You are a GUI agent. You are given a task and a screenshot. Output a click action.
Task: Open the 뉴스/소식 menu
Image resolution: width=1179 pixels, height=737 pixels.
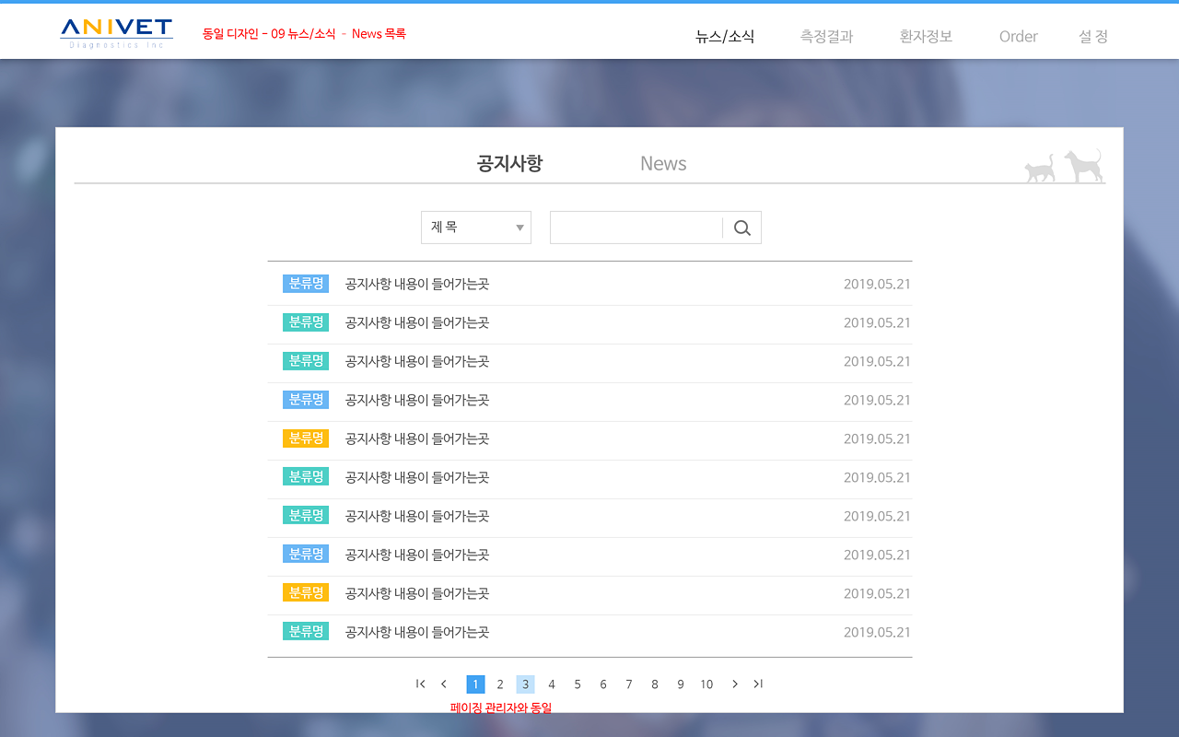coord(725,37)
